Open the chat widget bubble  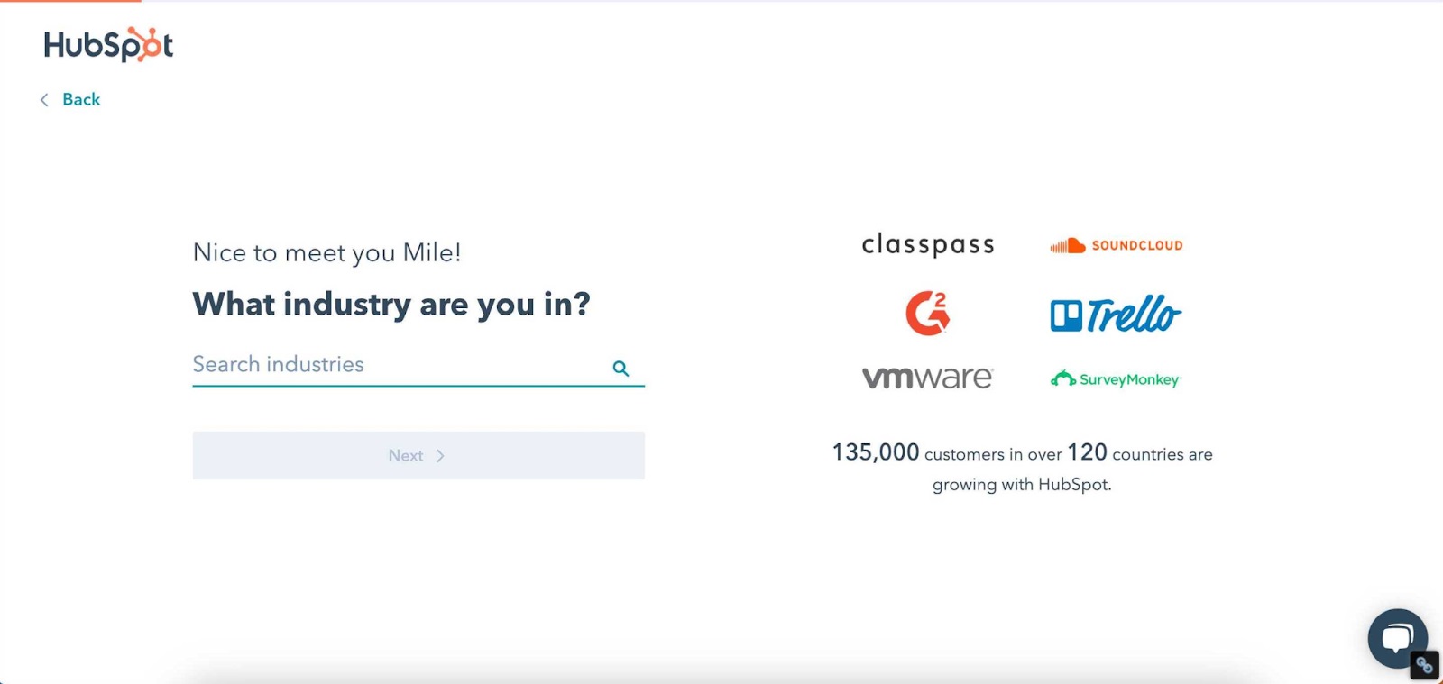[1396, 637]
